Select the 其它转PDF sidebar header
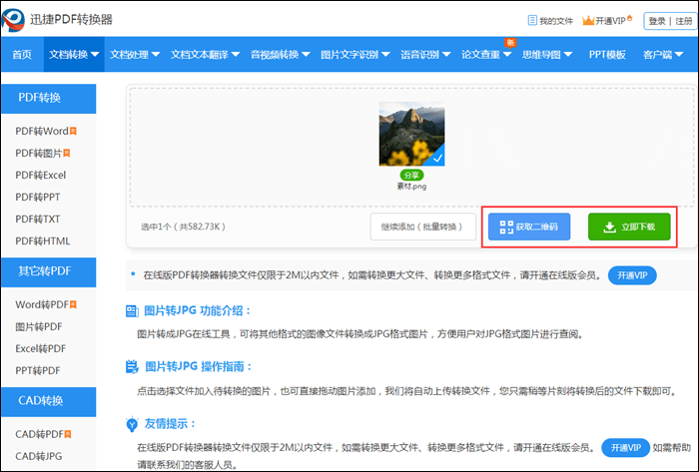Viewport: 699px width, 472px height. (48, 271)
